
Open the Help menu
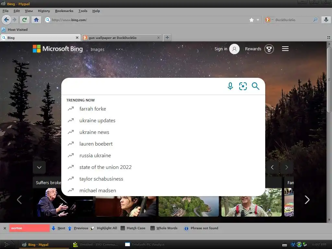tap(96, 11)
